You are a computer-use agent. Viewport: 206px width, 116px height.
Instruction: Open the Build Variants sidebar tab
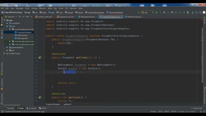click(2, 68)
